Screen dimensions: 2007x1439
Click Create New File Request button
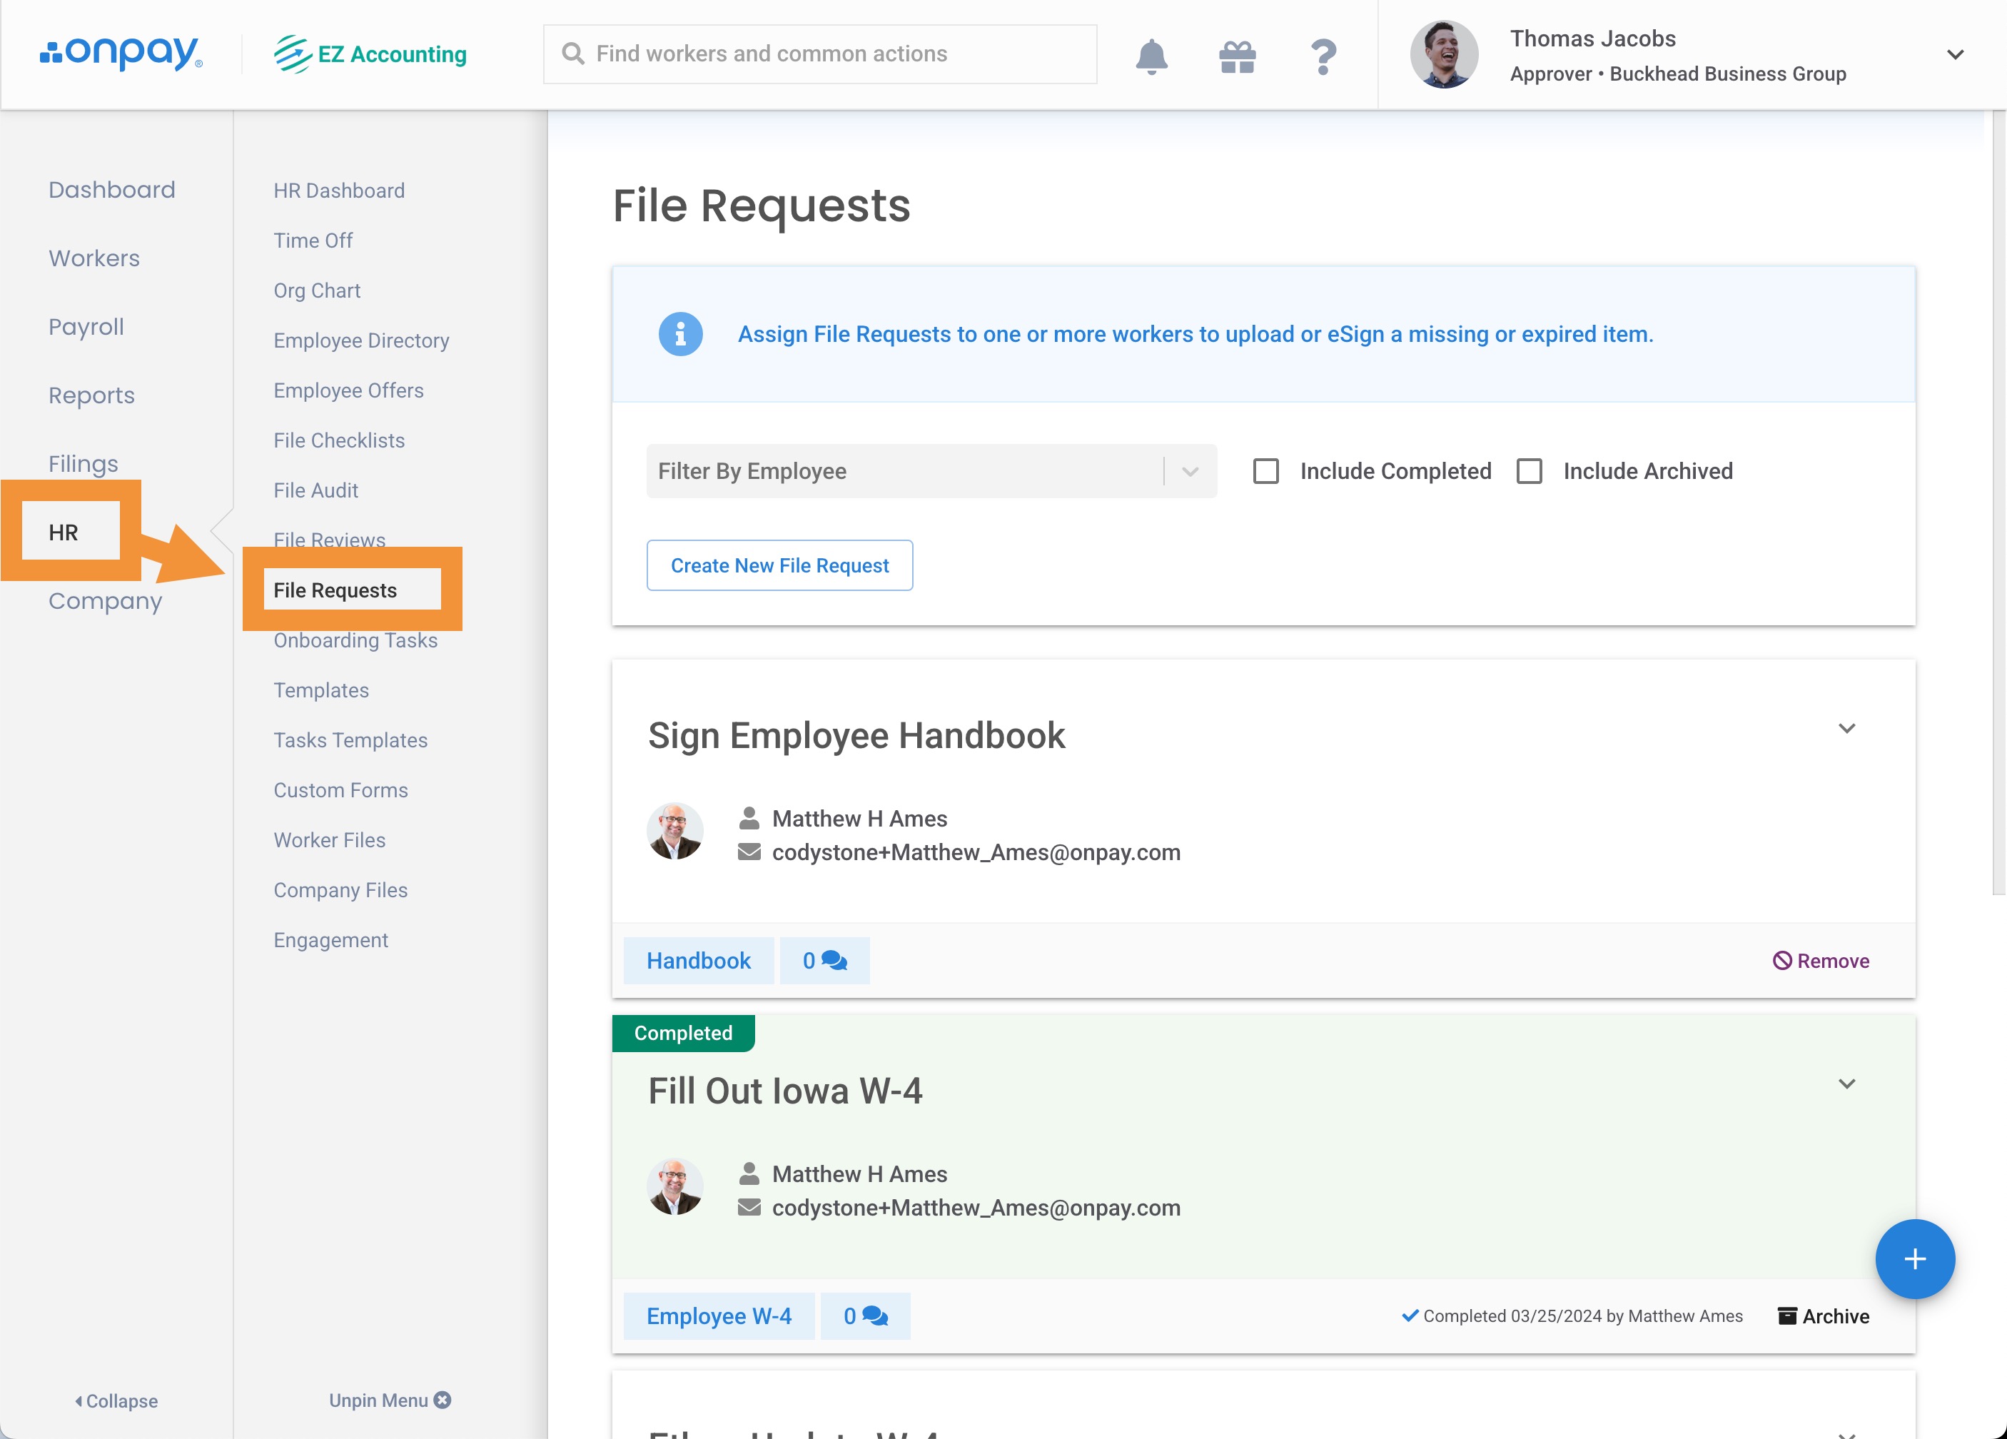coord(779,565)
